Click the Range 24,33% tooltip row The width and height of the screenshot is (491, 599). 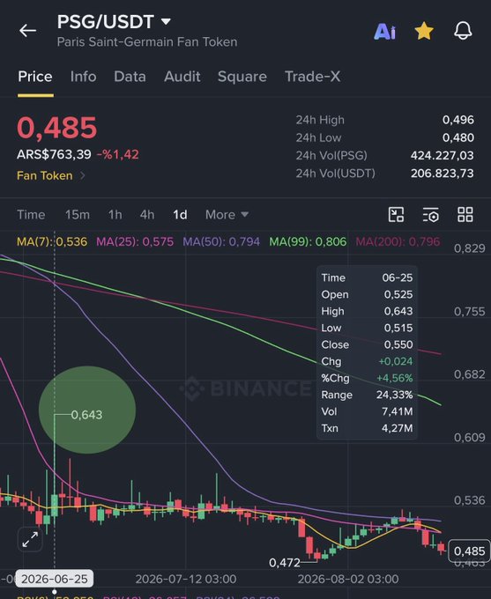coord(367,395)
